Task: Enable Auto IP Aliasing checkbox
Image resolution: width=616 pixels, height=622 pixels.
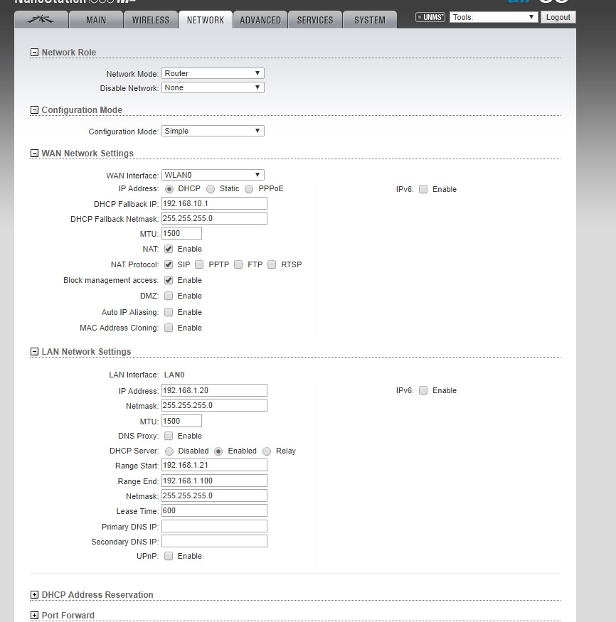Action: point(169,312)
